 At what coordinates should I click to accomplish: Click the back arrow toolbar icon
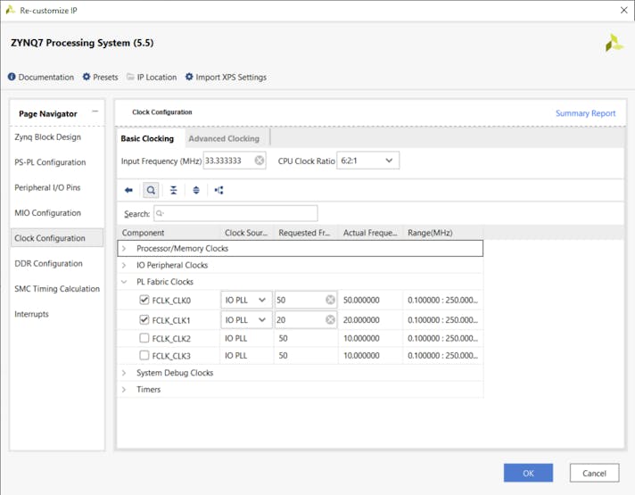[x=128, y=190]
